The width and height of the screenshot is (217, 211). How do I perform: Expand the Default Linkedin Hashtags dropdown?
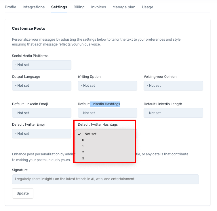107,113
